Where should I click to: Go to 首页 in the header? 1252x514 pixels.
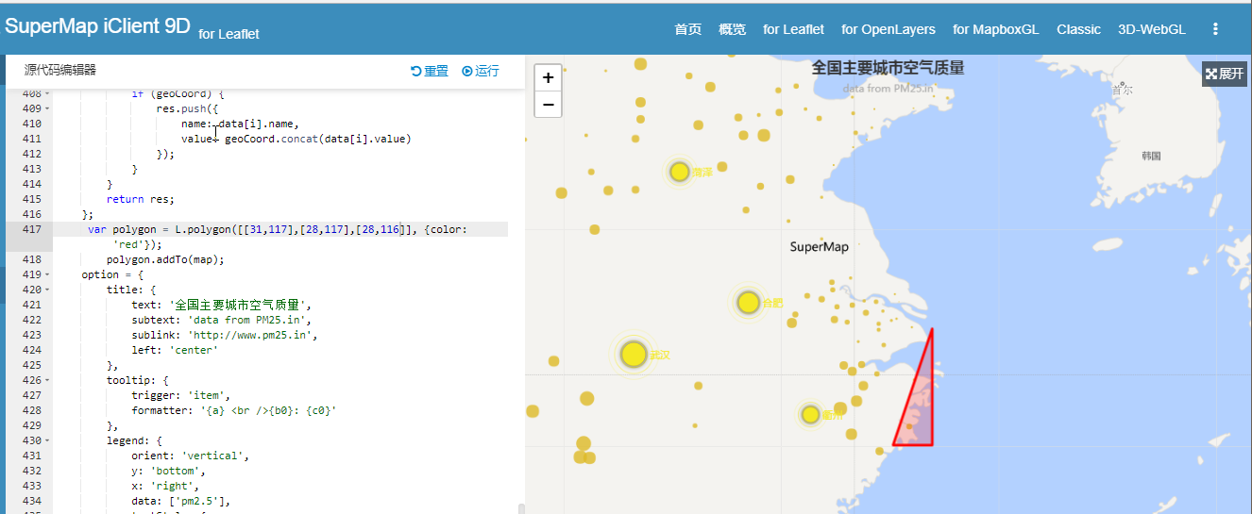click(687, 29)
